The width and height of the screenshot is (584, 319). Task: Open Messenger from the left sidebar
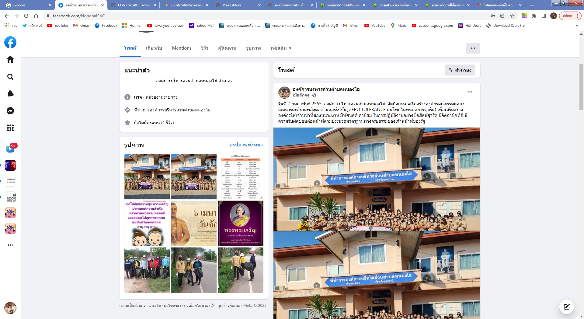[x=10, y=111]
